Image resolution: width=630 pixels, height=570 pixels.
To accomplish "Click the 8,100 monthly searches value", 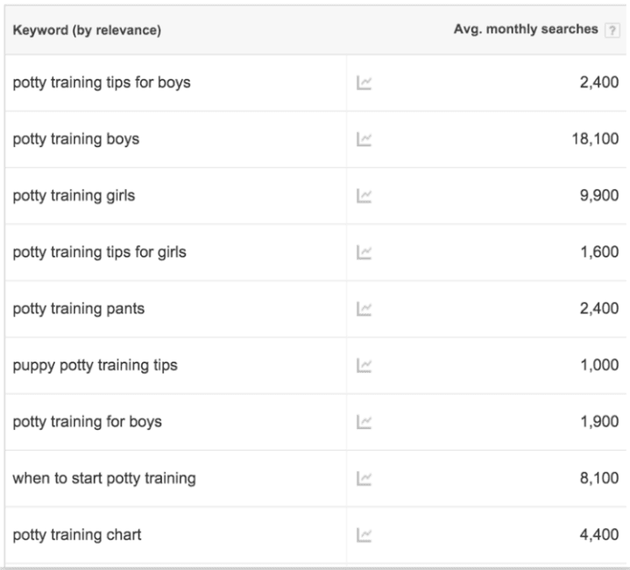I will point(599,478).
